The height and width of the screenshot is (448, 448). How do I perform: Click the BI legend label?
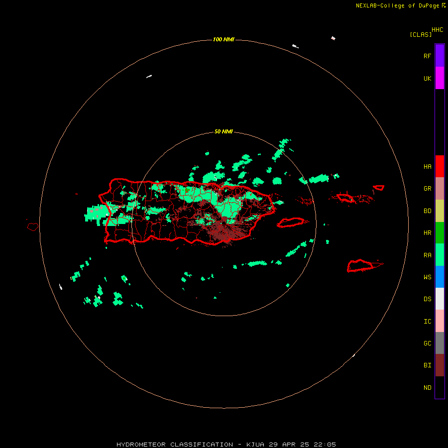pyautogui.click(x=427, y=365)
